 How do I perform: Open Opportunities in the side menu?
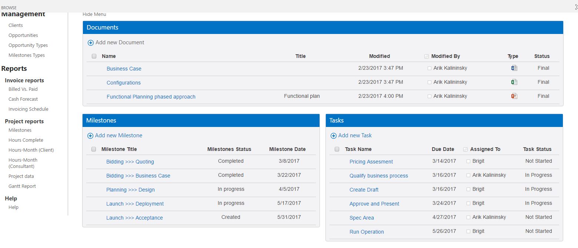click(23, 35)
